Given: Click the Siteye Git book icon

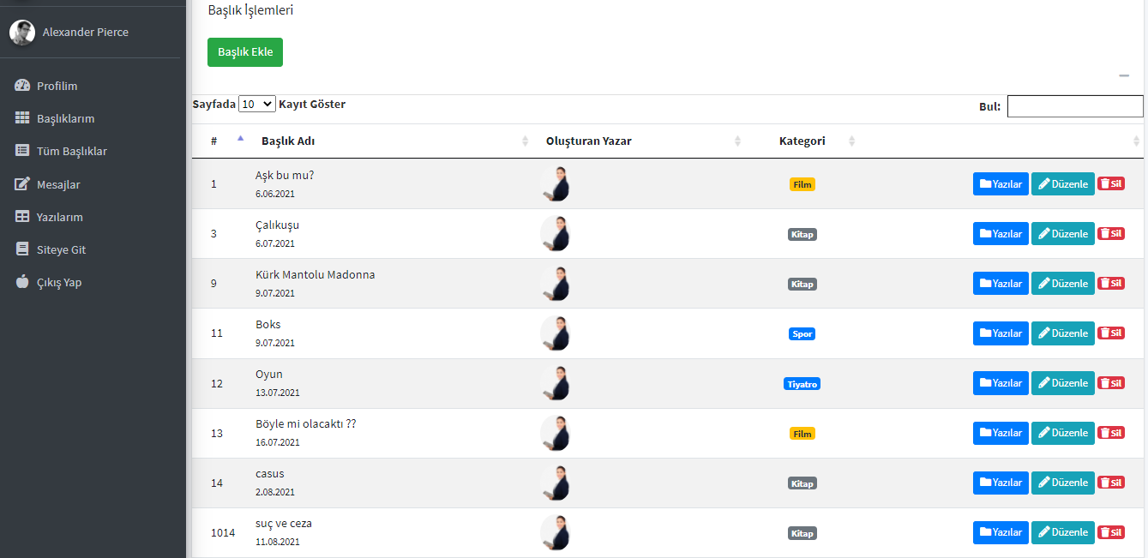Looking at the screenshot, I should tap(22, 249).
